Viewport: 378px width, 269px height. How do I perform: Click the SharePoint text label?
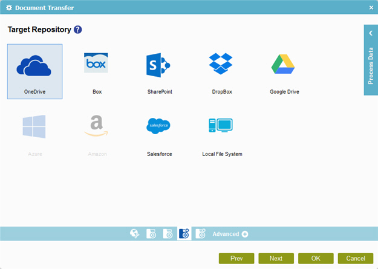pos(160,92)
